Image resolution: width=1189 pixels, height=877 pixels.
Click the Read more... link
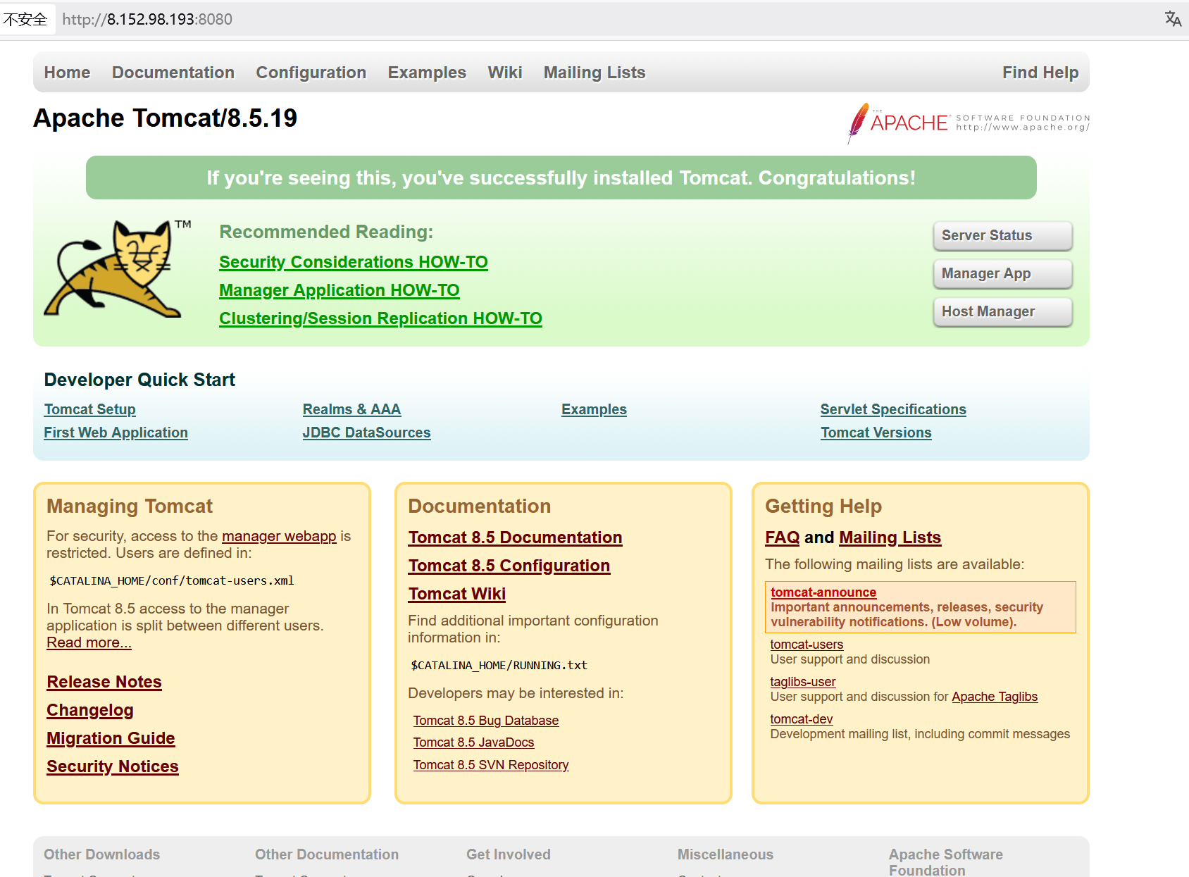click(x=89, y=642)
